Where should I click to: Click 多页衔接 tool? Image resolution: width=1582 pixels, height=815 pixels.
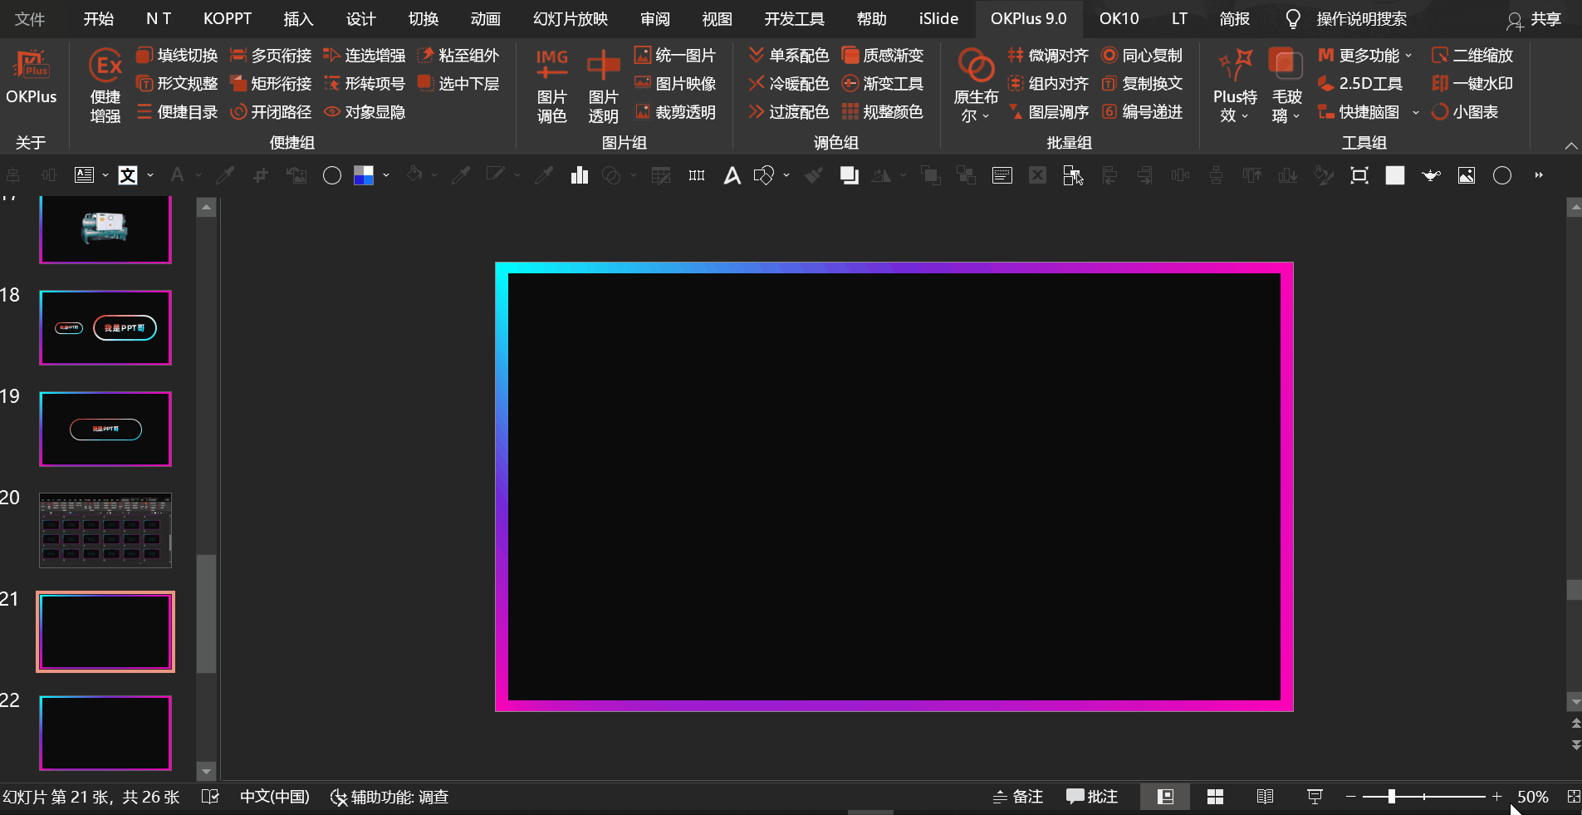[271, 56]
